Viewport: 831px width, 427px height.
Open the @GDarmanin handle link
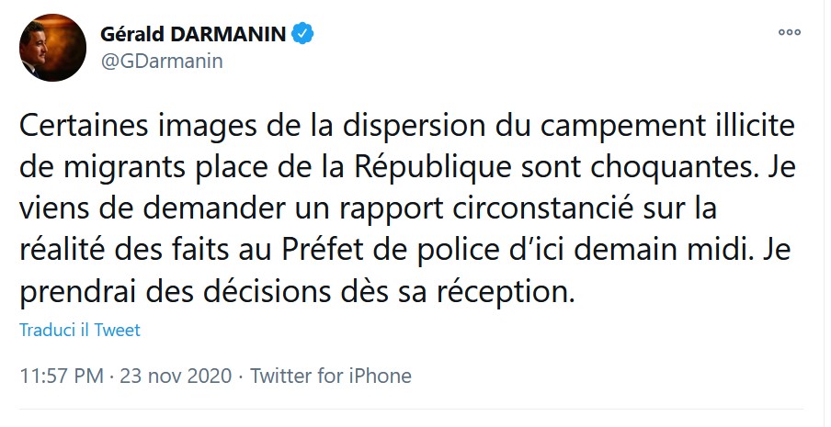pos(162,62)
